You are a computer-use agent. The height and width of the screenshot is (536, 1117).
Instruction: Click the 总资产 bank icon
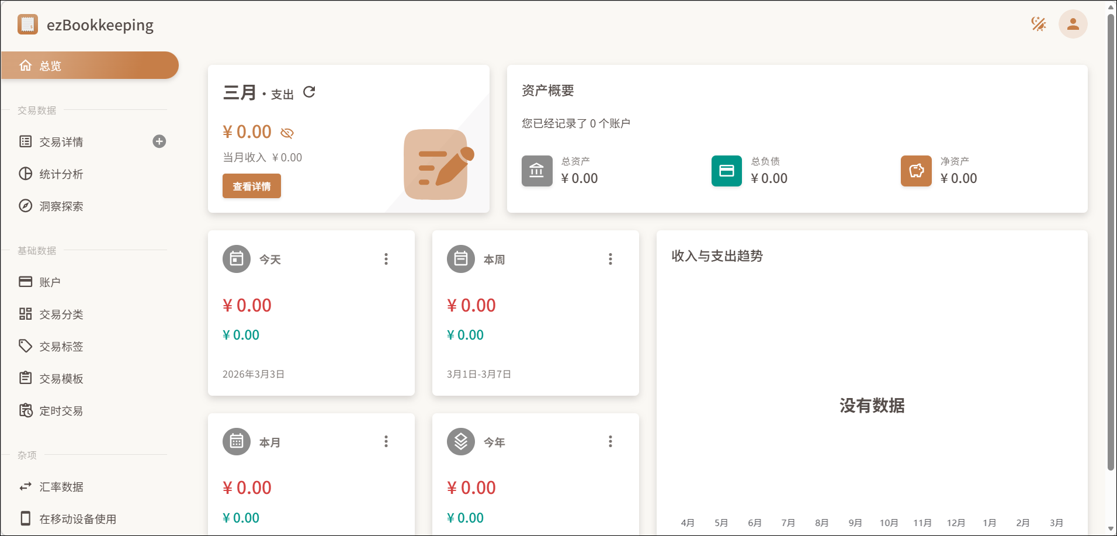536,171
